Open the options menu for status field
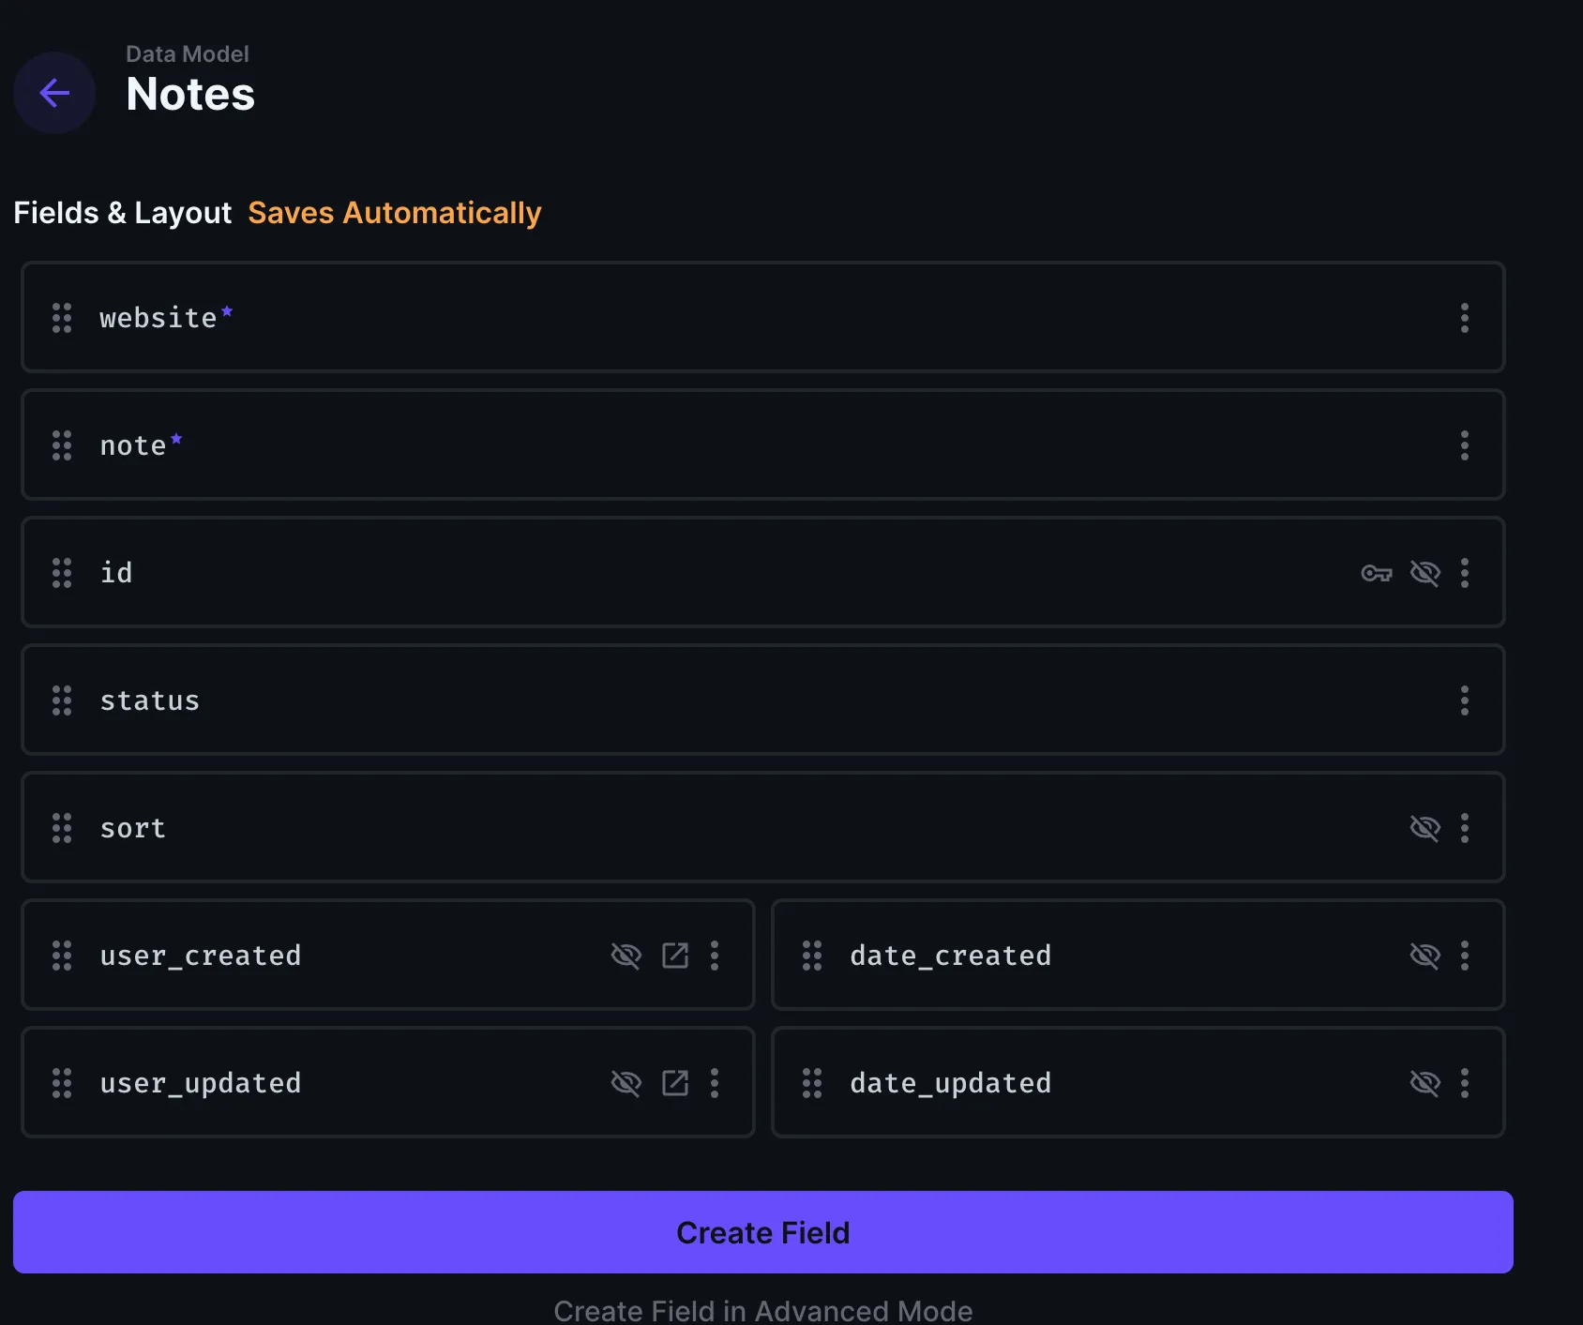The width and height of the screenshot is (1583, 1325). click(x=1464, y=700)
